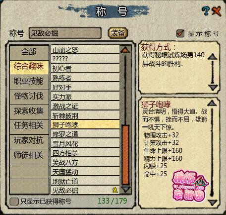Switch to the 全部 category tab
This screenshot has height=215, width=226.
pos(29,52)
